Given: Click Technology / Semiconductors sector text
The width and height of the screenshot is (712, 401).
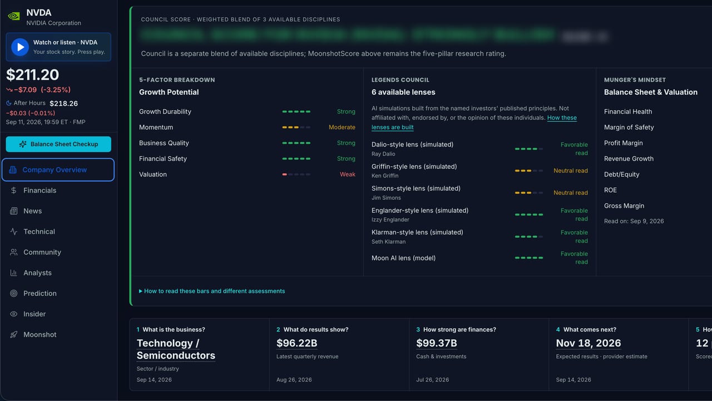Looking at the screenshot, I should point(176,349).
